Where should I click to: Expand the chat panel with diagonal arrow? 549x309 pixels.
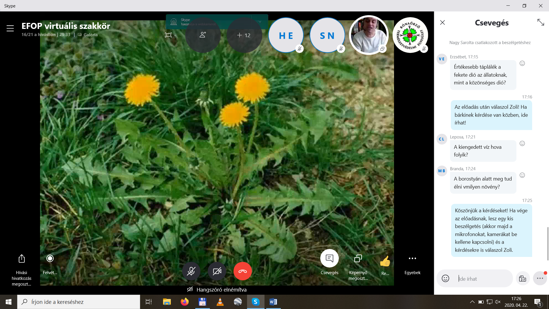540,22
